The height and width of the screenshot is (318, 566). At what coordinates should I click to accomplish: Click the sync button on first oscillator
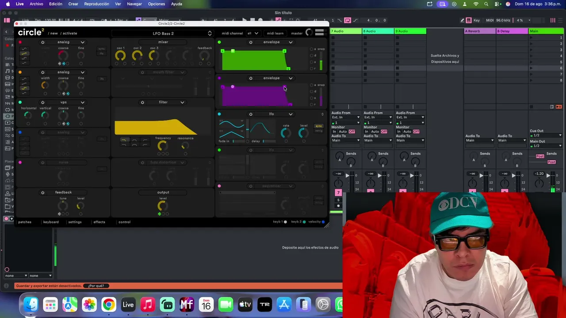pos(101,49)
